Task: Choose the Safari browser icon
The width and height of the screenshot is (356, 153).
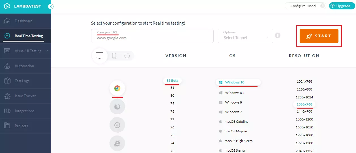Action: 117,125
